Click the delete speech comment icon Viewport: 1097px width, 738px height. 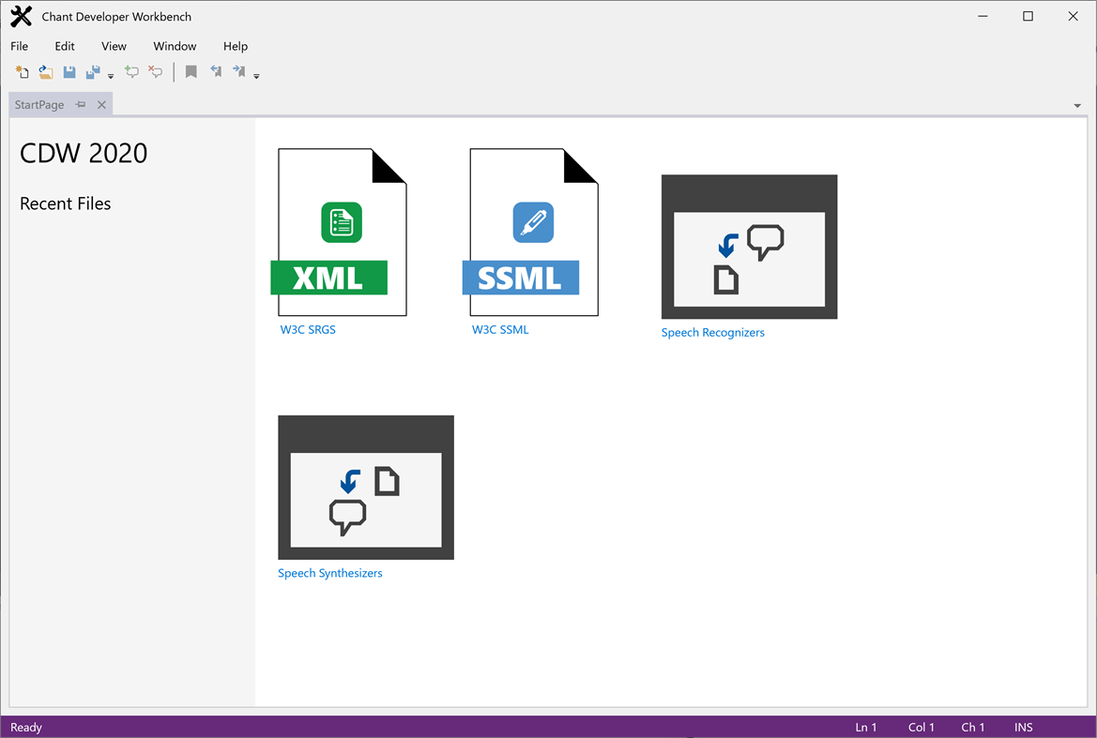[x=155, y=71]
